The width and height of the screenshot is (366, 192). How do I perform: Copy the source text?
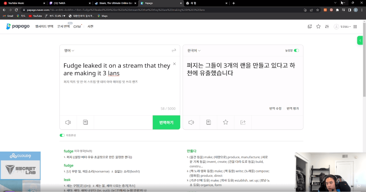tap(85, 122)
